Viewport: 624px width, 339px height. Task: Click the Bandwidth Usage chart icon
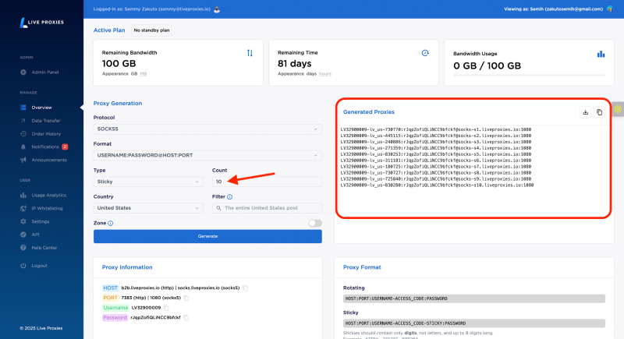click(601, 54)
